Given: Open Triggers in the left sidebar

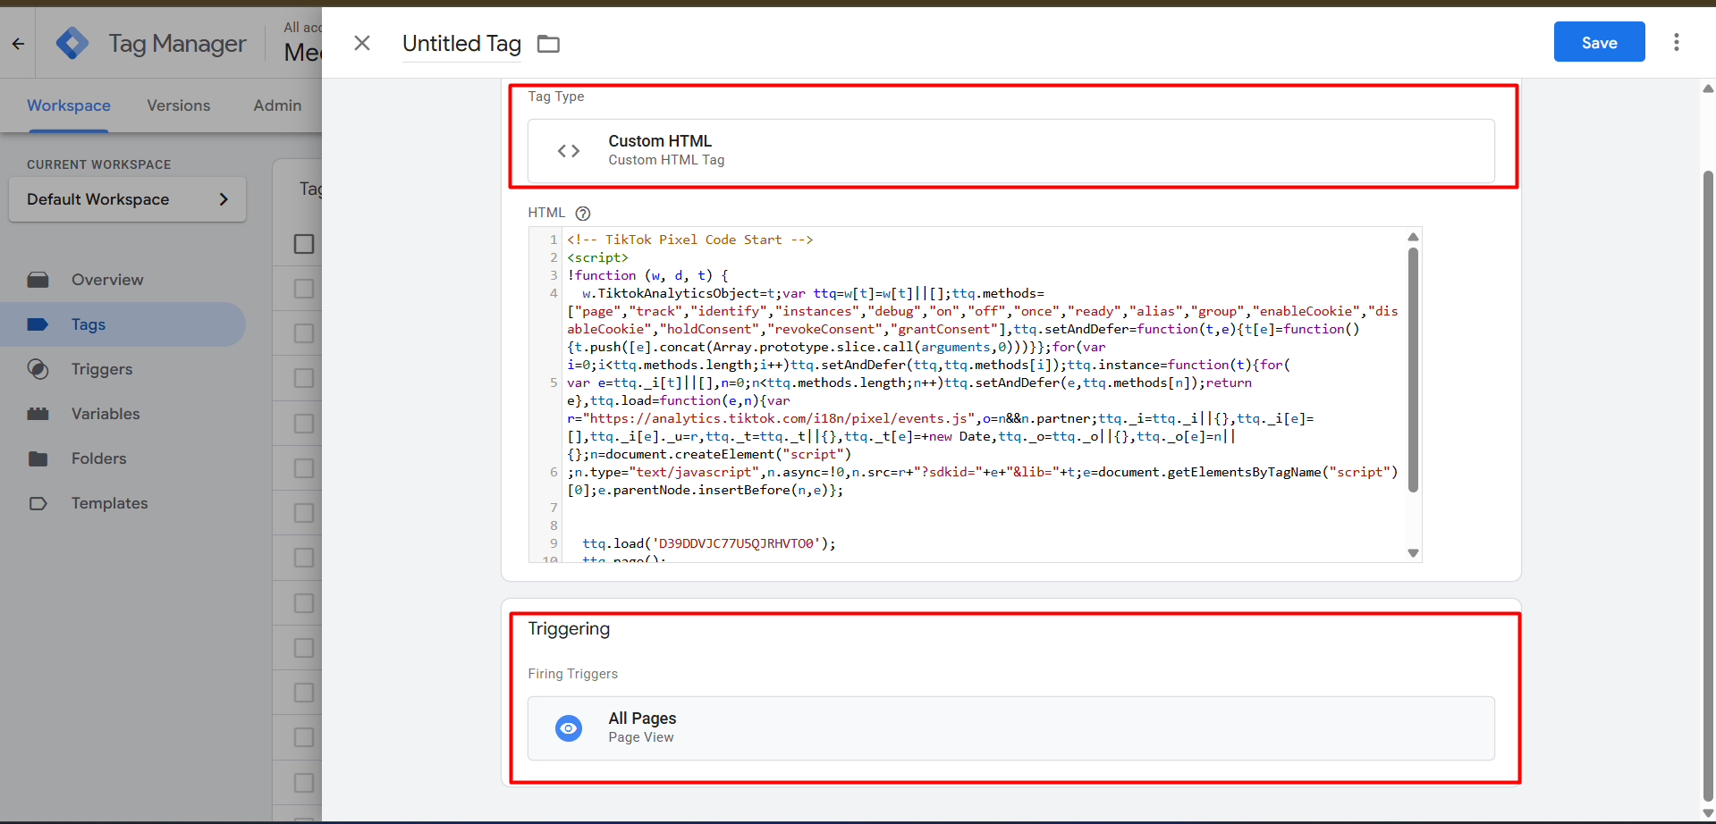Looking at the screenshot, I should point(102,369).
